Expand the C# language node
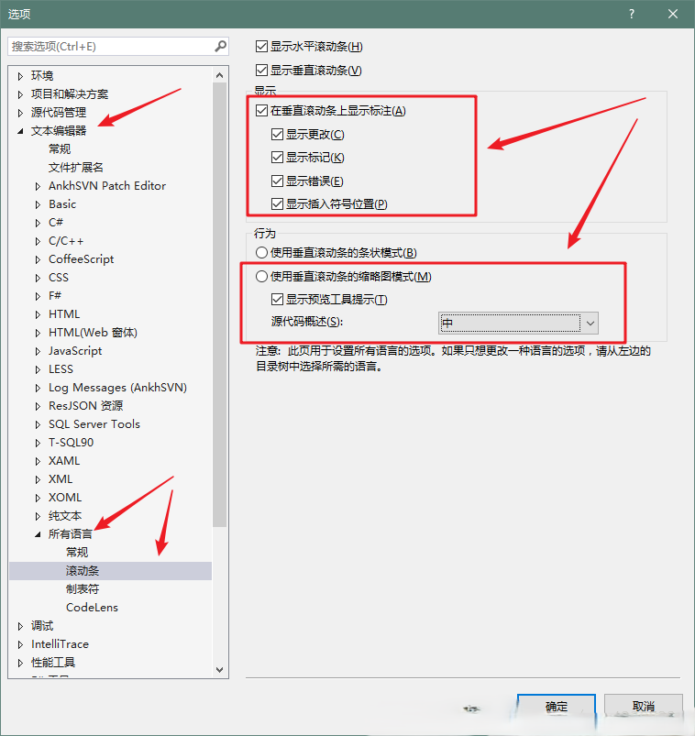 [38, 223]
